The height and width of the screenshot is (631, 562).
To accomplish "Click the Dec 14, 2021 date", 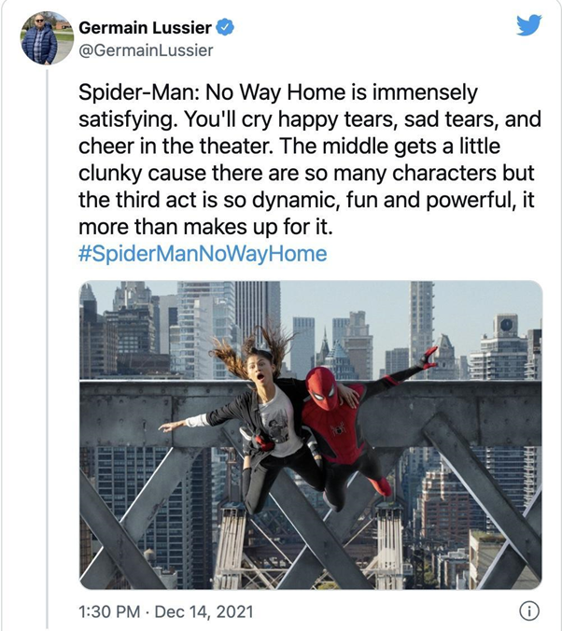I will click(204, 611).
